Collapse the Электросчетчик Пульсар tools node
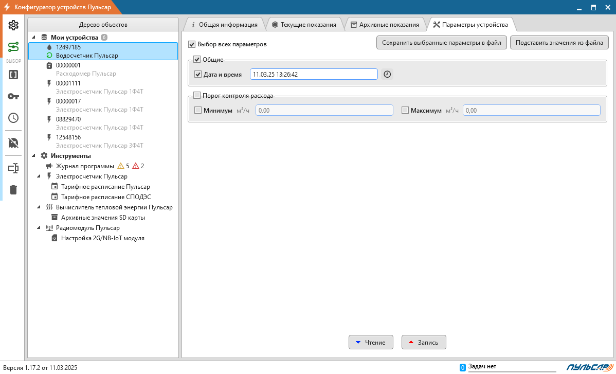The image size is (616, 374). pyautogui.click(x=39, y=176)
